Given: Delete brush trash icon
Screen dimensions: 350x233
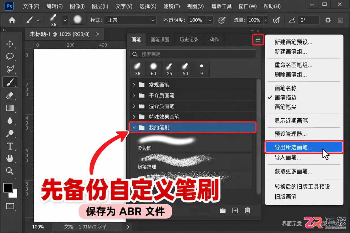Looking at the screenshot, I should pyautogui.click(x=247, y=210).
